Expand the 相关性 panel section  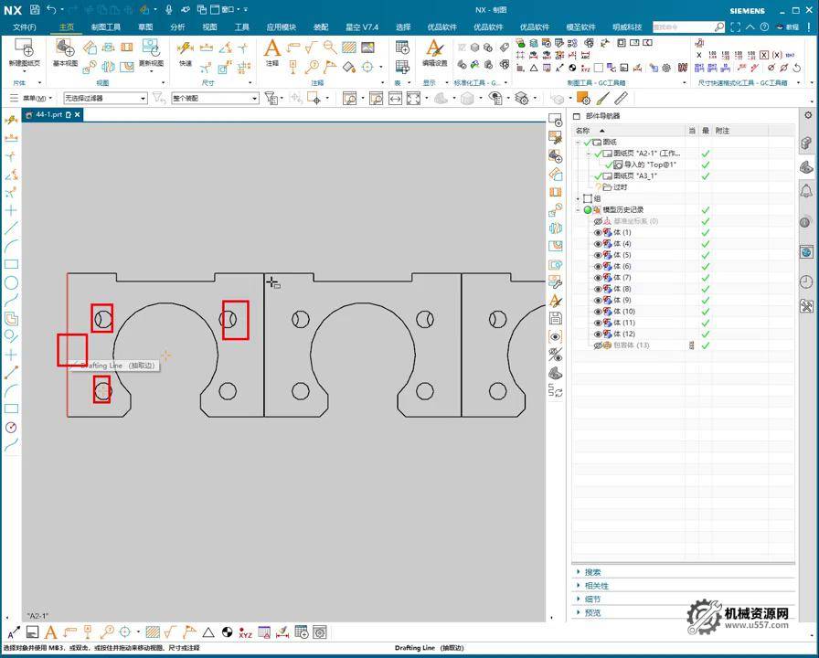pyautogui.click(x=596, y=586)
